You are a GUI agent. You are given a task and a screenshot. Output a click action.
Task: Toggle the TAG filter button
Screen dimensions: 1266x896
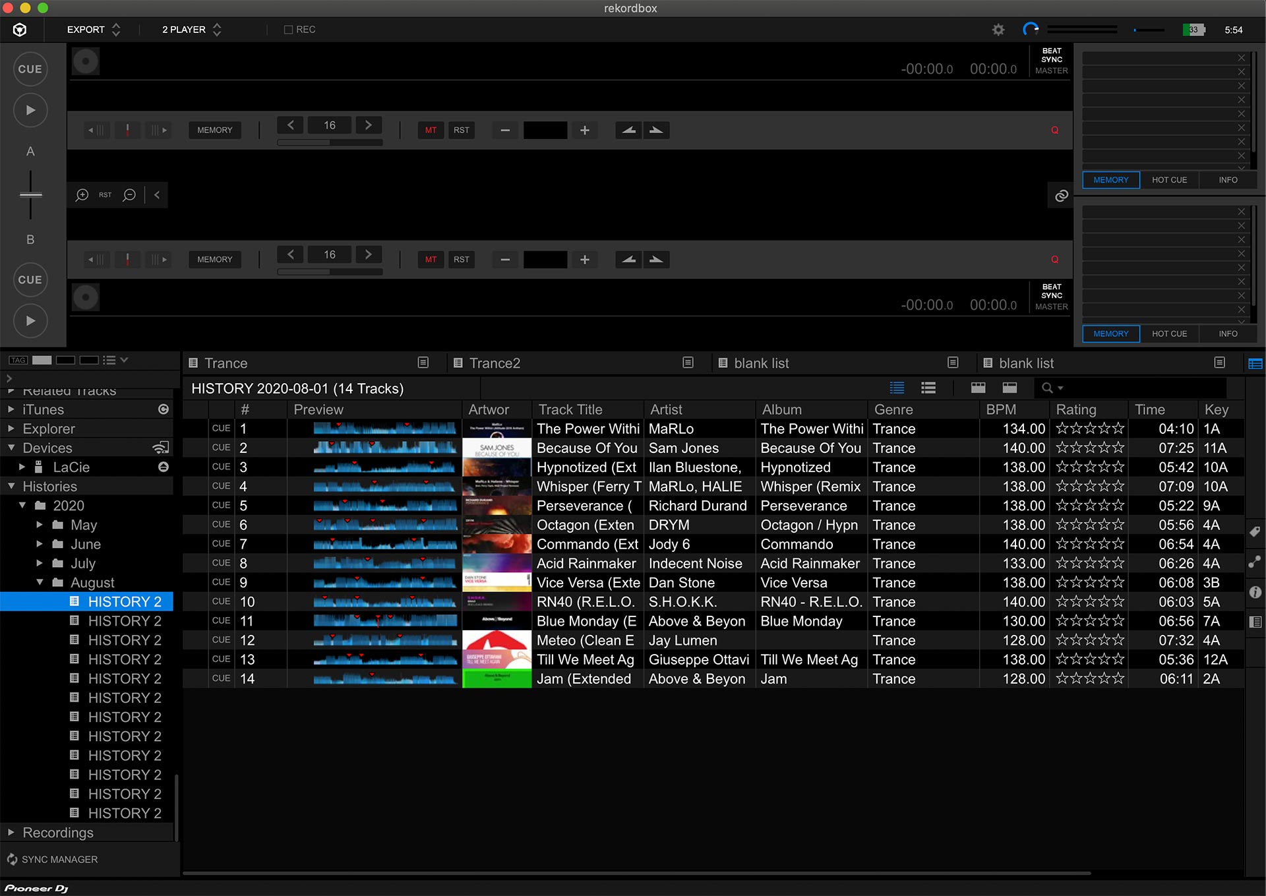(18, 360)
